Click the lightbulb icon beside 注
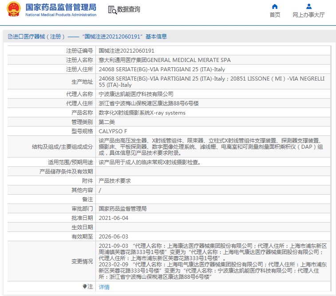The height and width of the screenshot is (296, 336). 85,286
